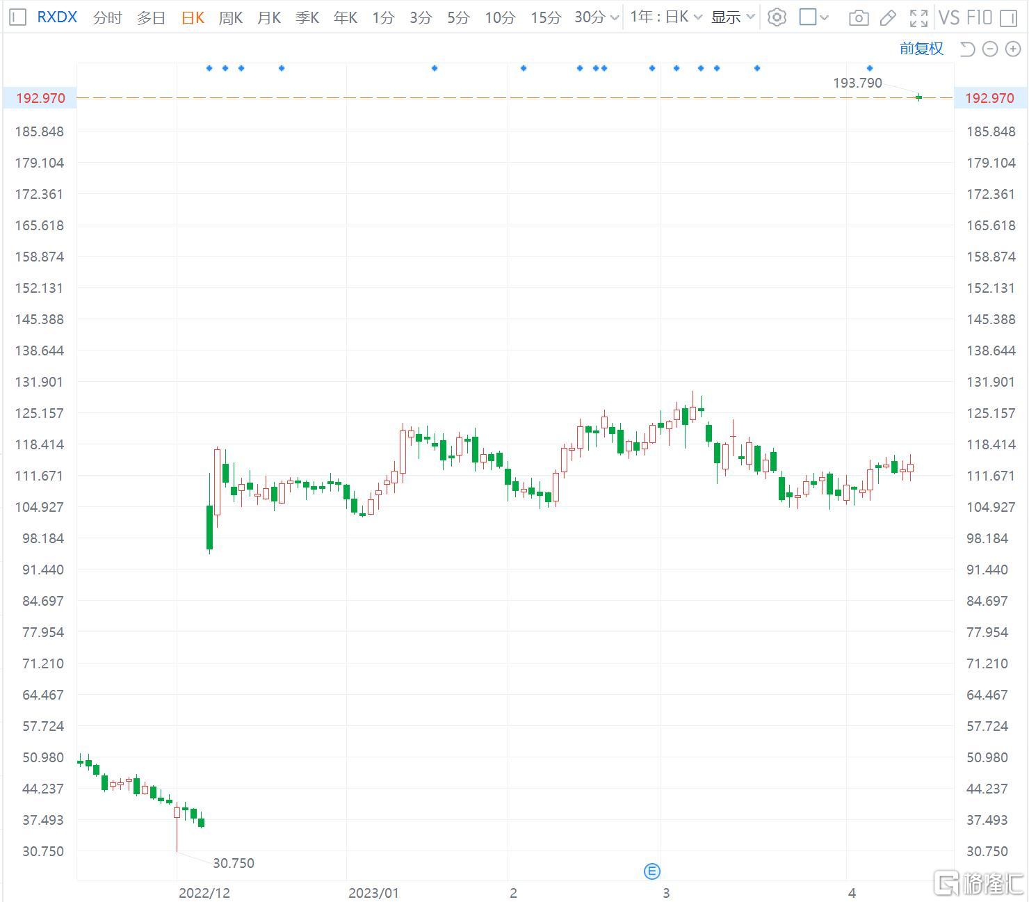Zoom in using the plus icon
1029x902 pixels.
[1013, 49]
